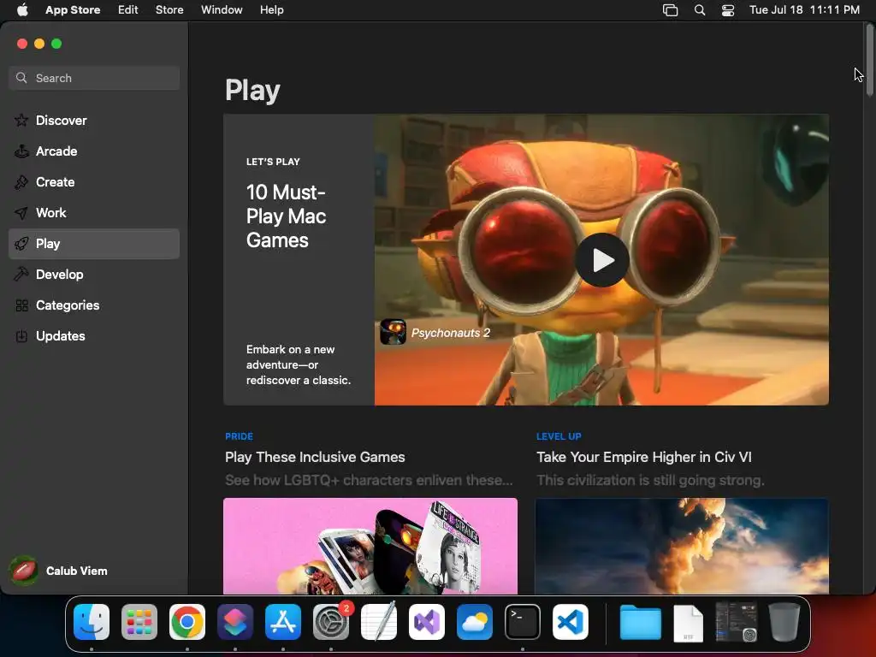Viewport: 876px width, 657px height.
Task: Open Take Your Empire Higher in Civ VI
Action: (x=643, y=457)
